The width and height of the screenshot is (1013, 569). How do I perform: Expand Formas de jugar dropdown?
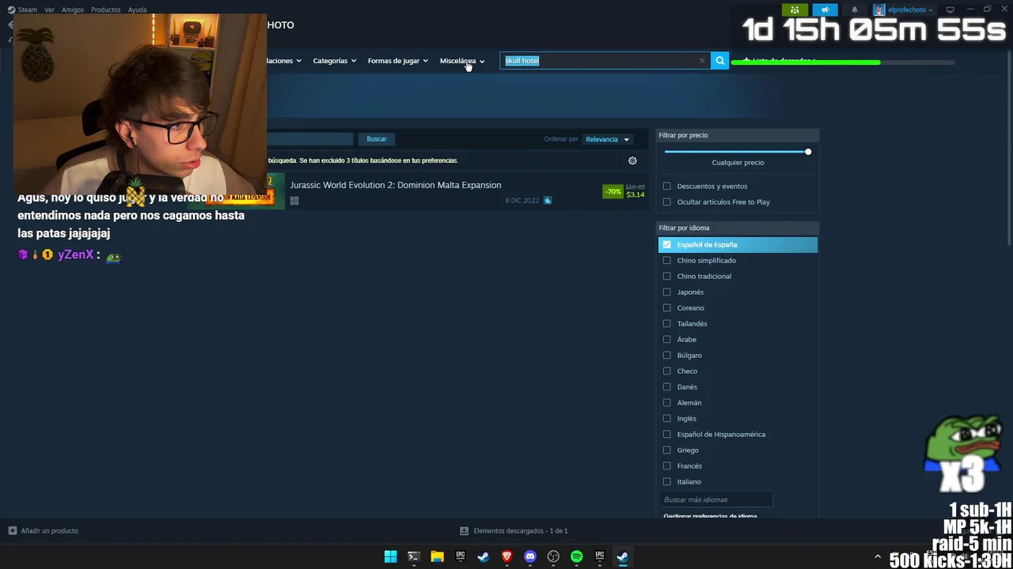coord(397,61)
